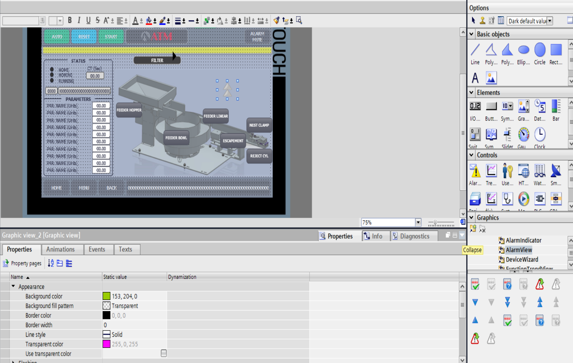This screenshot has height=363, width=573.
Task: Select the Alarm view control icon
Action: tap(475, 171)
